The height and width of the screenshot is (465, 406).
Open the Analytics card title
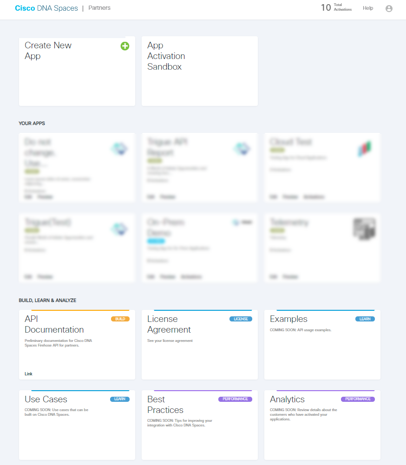pos(287,399)
